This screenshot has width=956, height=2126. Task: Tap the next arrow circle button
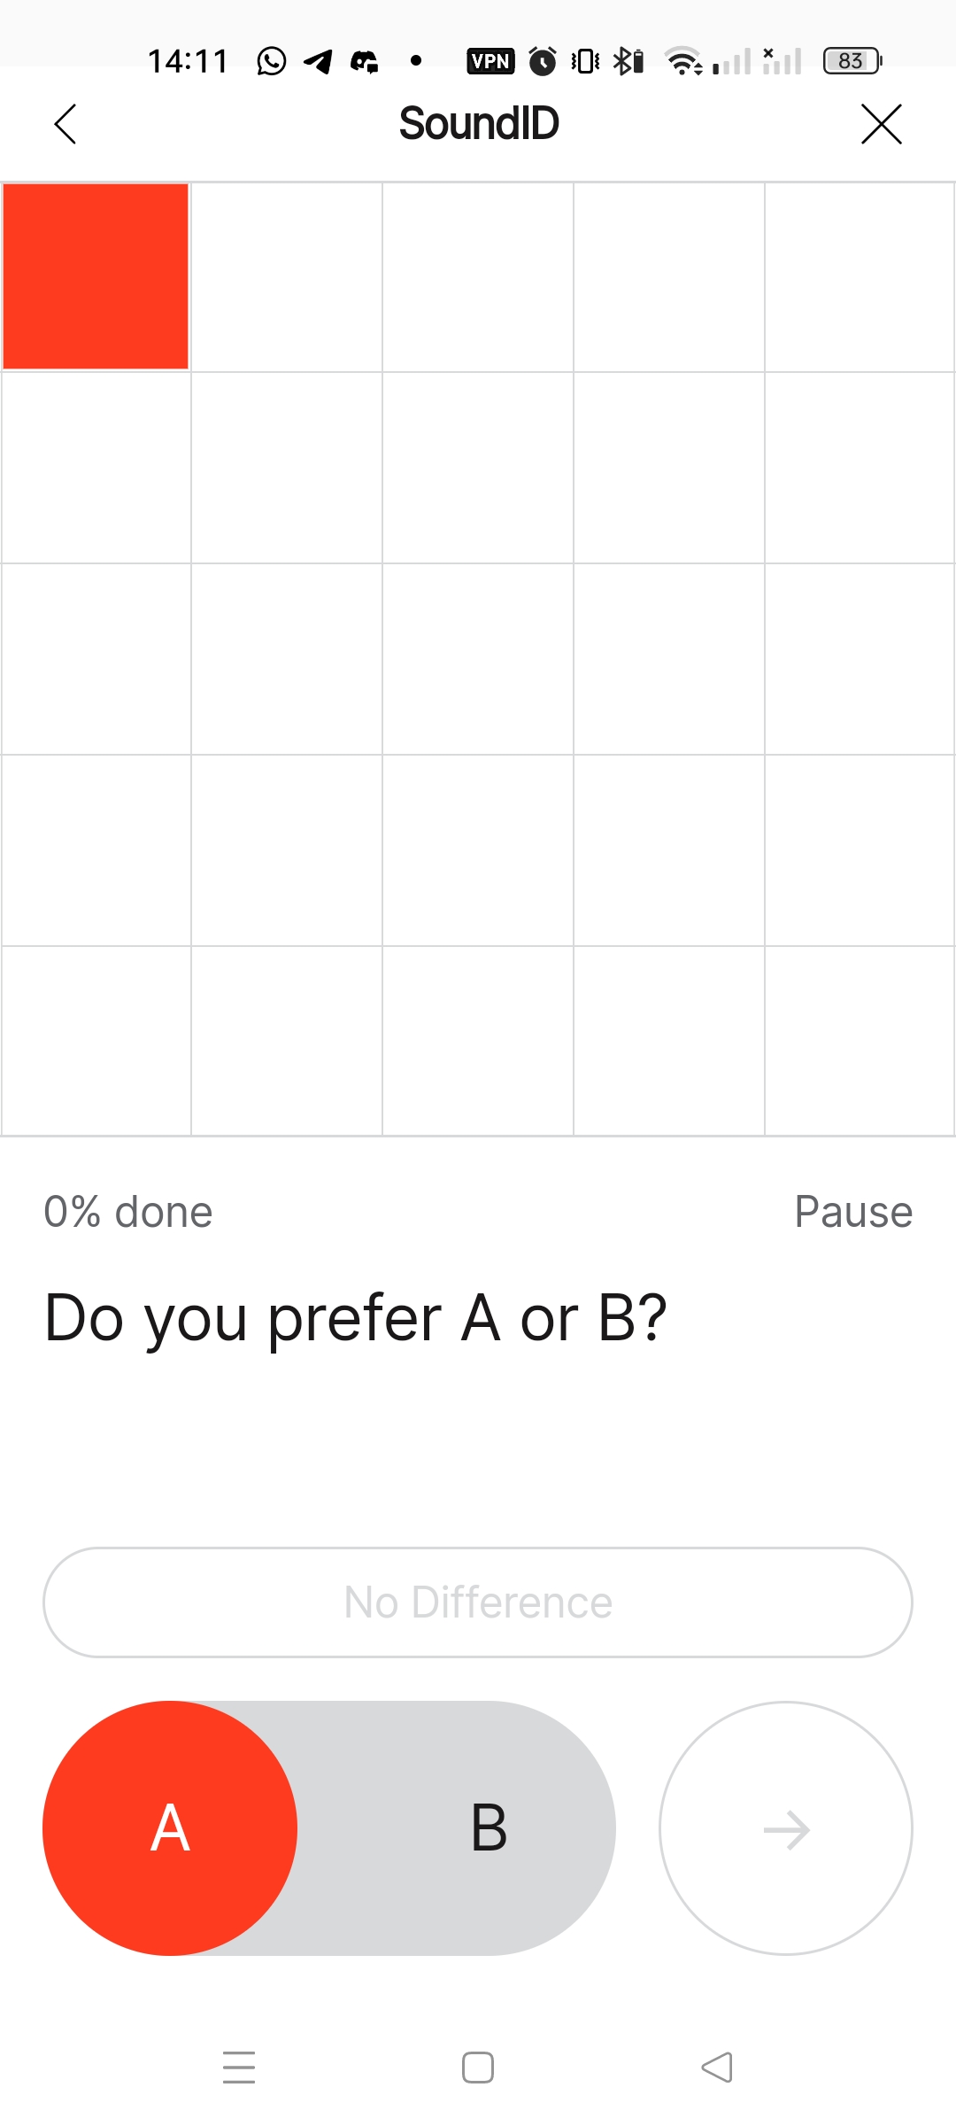pos(786,1827)
